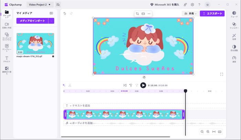Skip to the start of the video
241x140 pixels.
coord(125,85)
